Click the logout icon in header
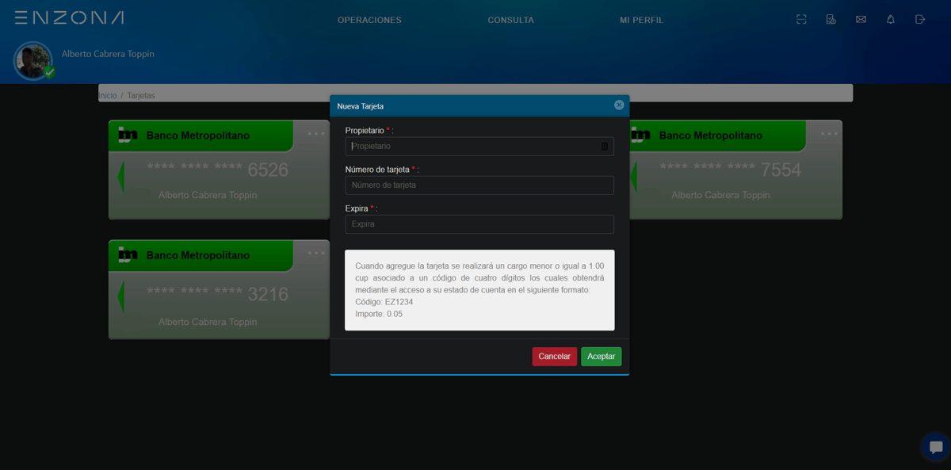The width and height of the screenshot is (951, 470). (x=920, y=19)
